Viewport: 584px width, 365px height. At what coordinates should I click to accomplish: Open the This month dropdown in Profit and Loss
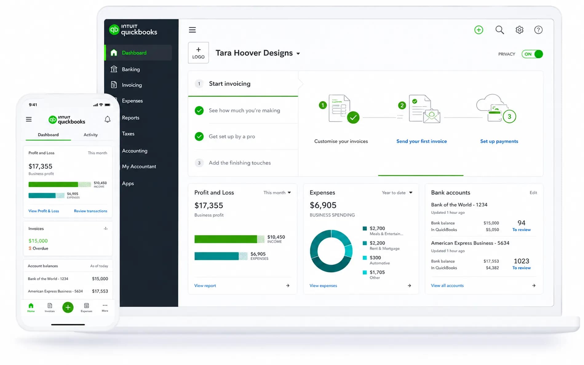277,193
